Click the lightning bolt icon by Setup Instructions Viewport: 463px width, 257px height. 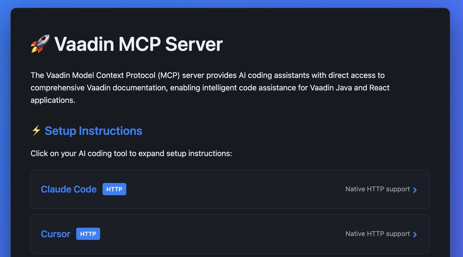pos(36,131)
